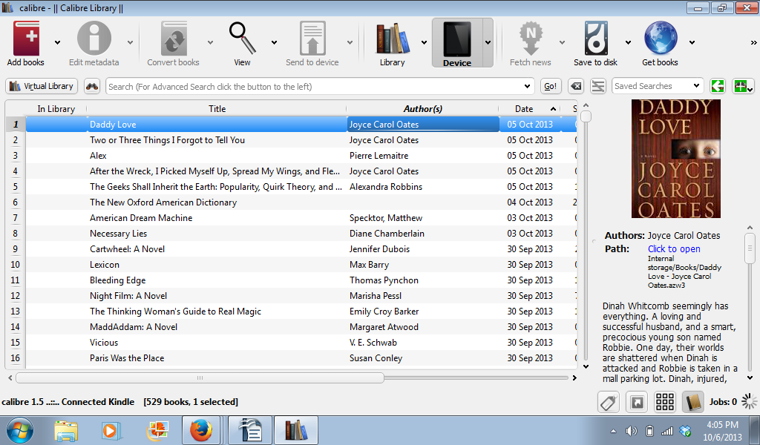Expand Edit metadata dropdown arrow
Viewport: 760px width, 445px height.
(x=130, y=42)
